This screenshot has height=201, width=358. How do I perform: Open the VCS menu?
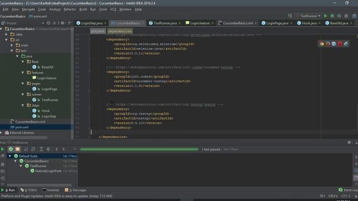pos(113,9)
